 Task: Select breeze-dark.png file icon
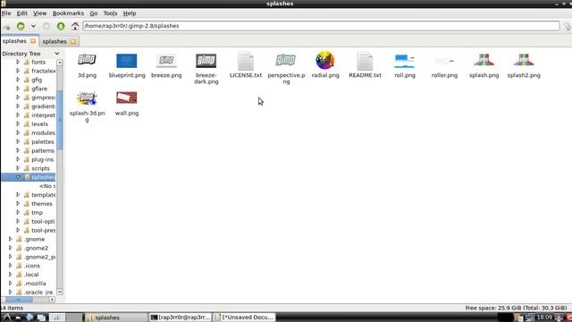206,61
